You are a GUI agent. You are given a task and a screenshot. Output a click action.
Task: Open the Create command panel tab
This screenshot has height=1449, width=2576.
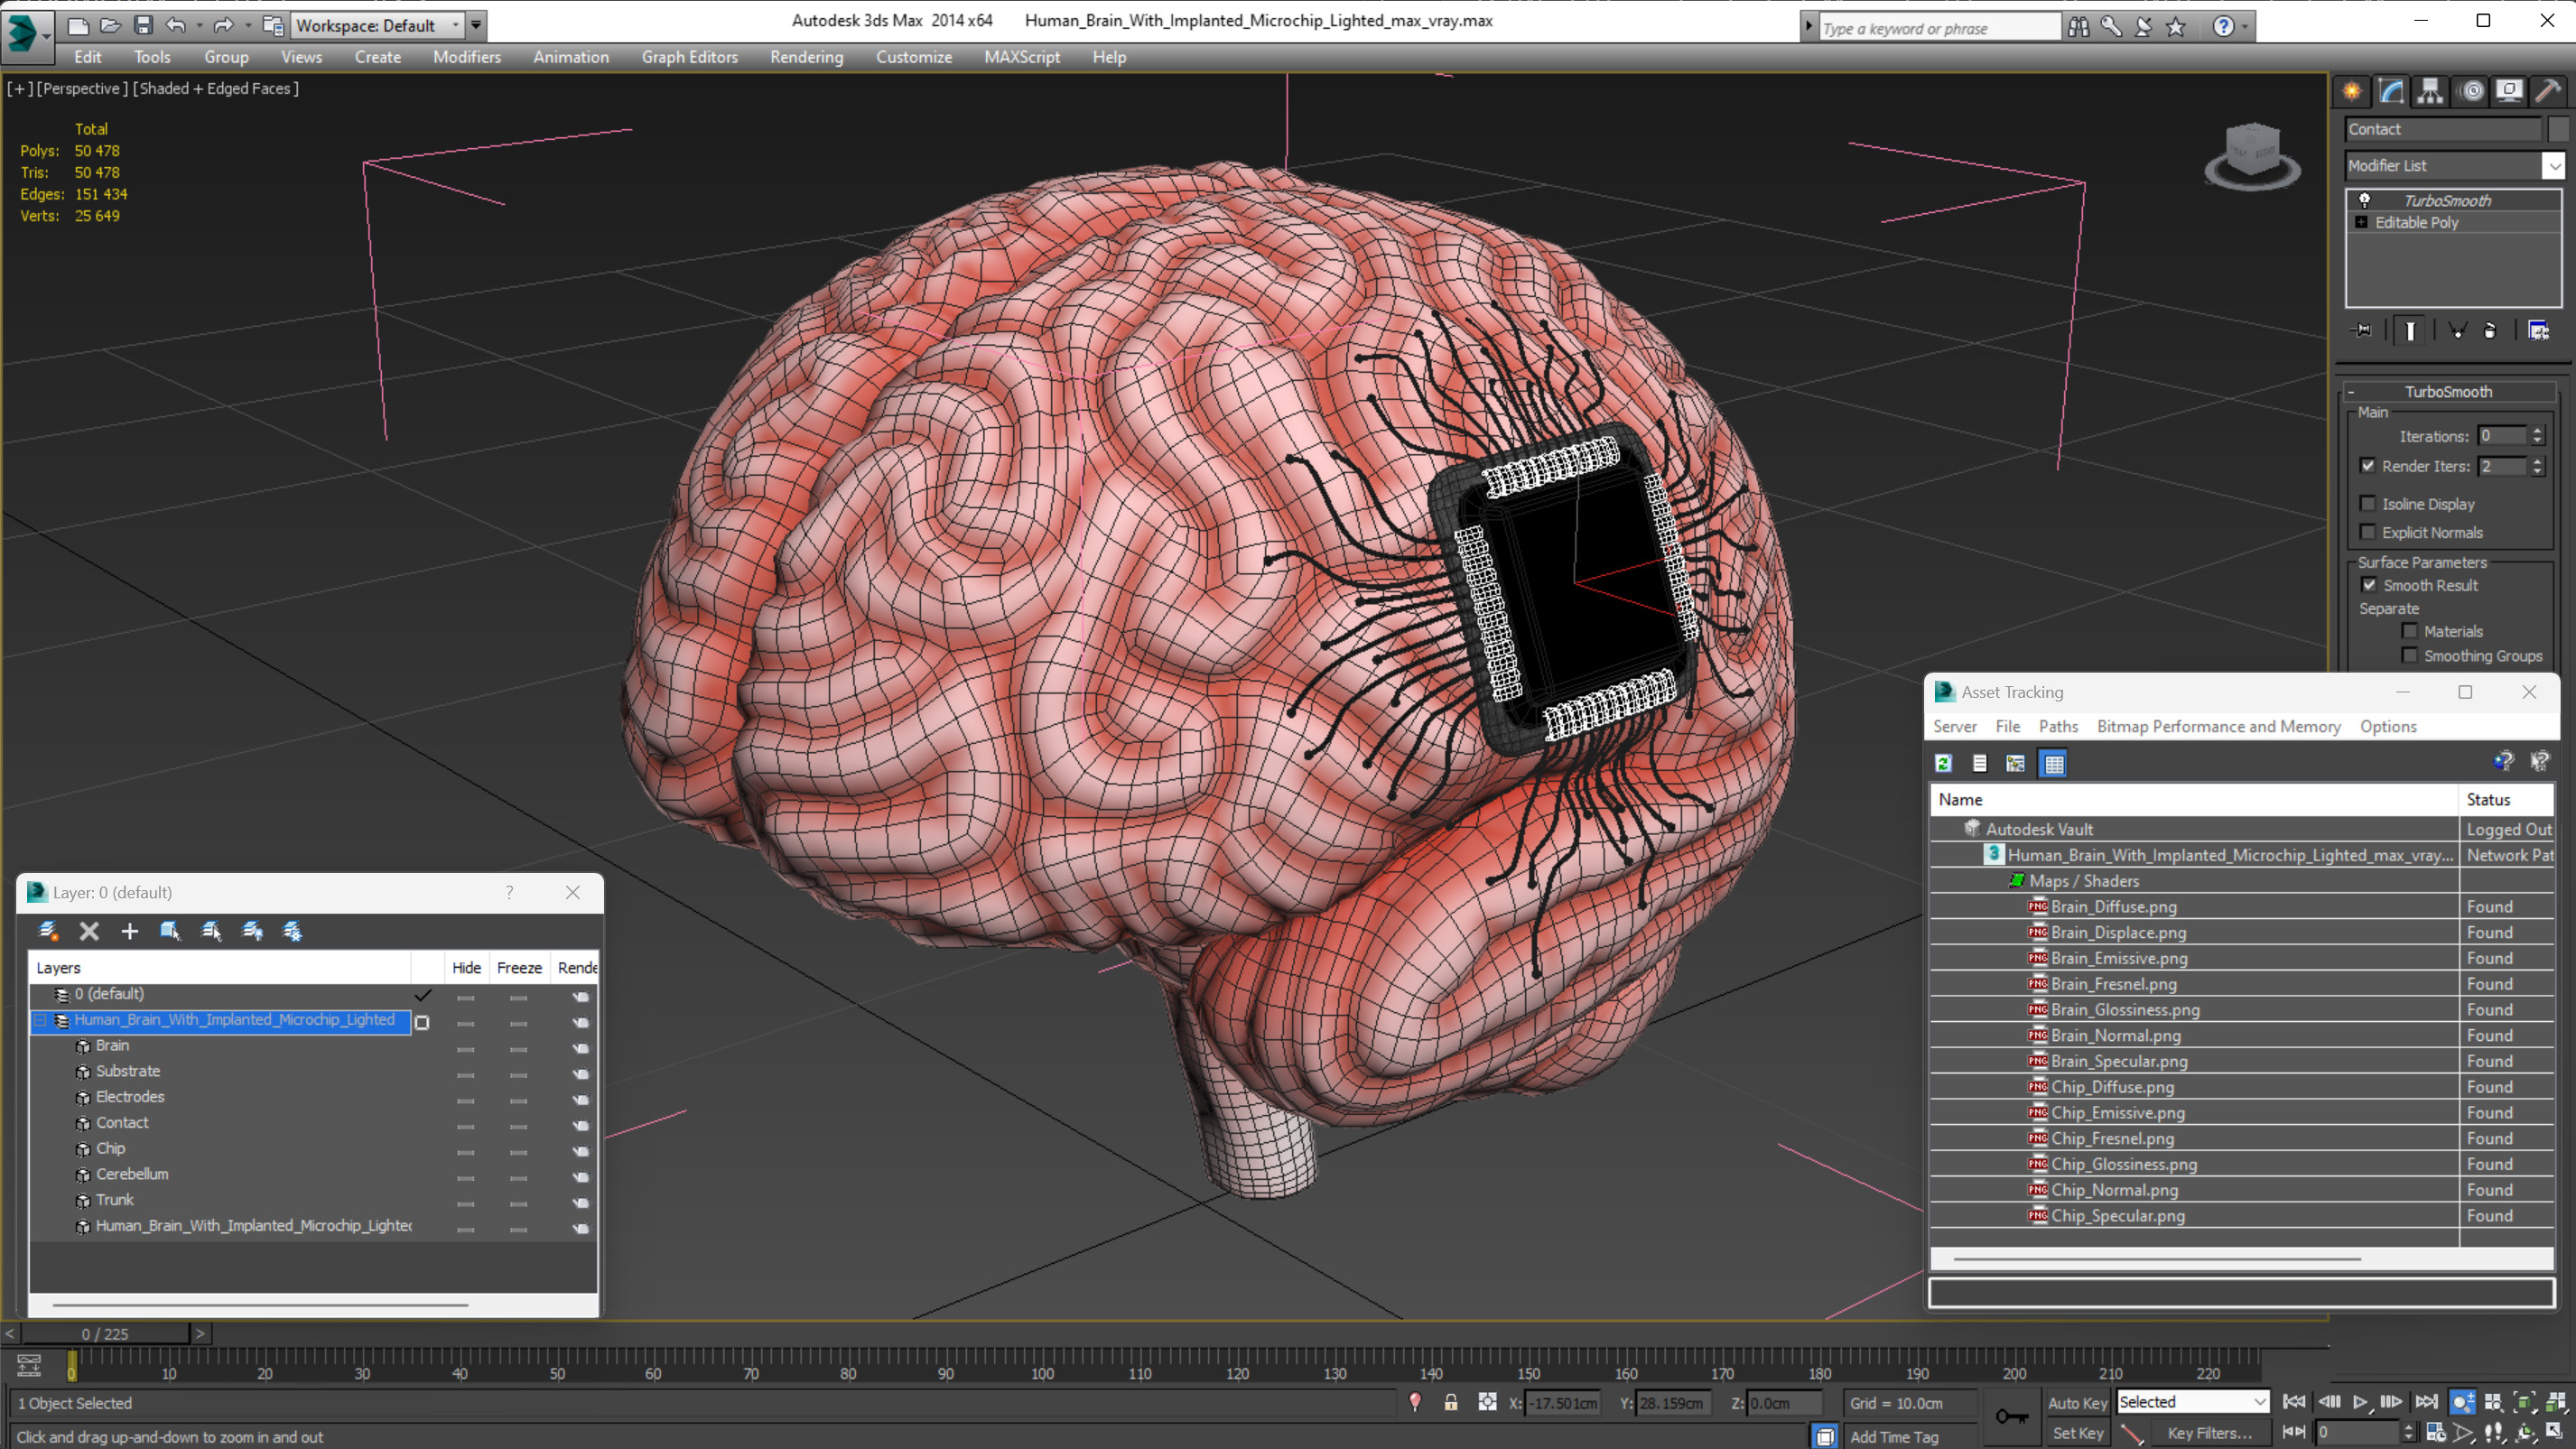point(2352,92)
